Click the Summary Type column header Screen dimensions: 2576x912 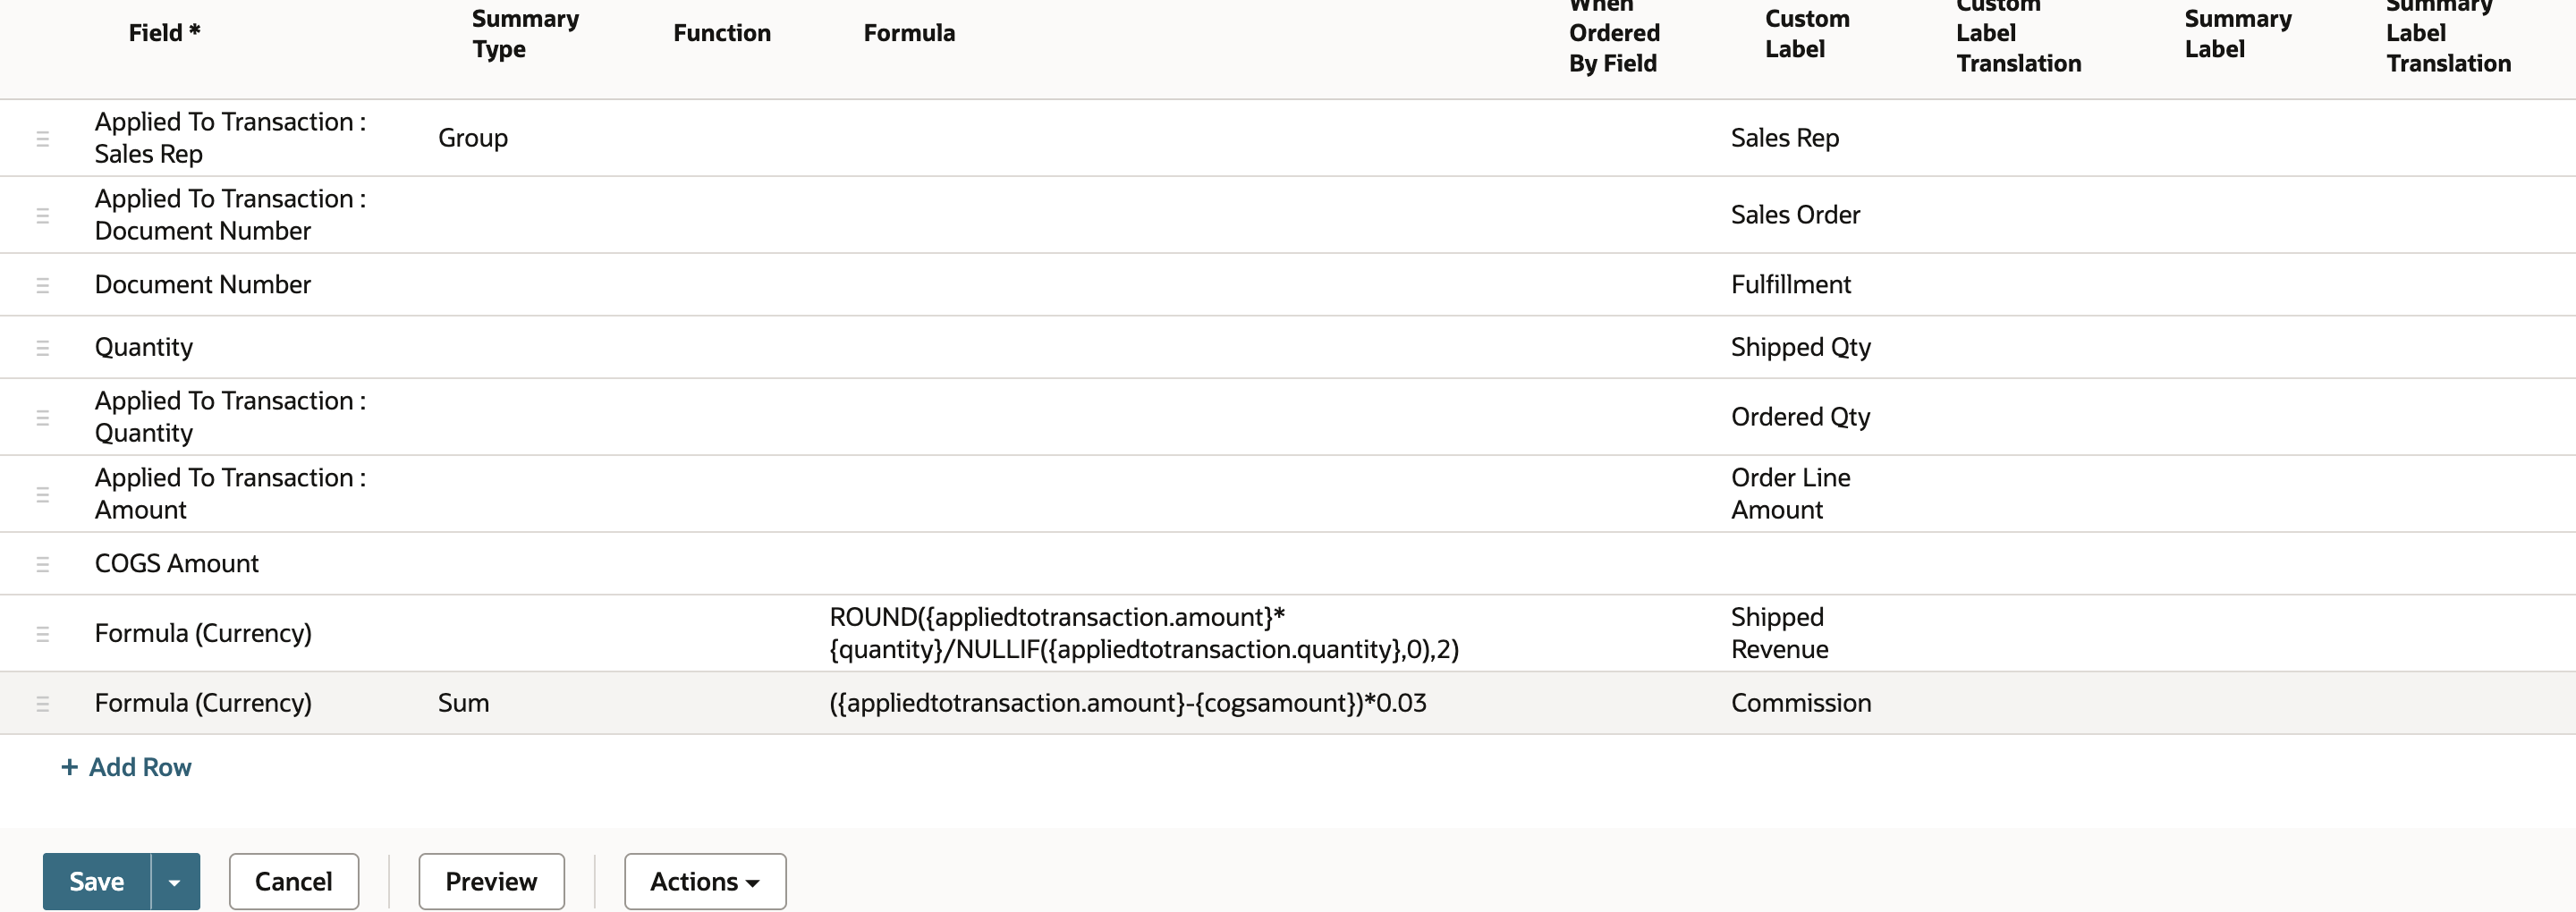(525, 34)
